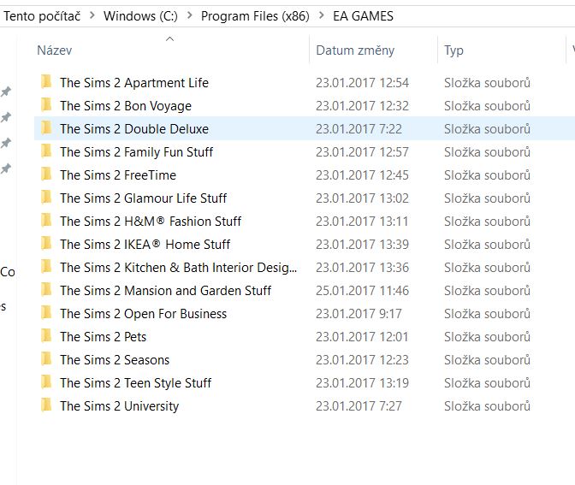Click the Typ column header
The image size is (575, 485).
pyautogui.click(x=453, y=50)
